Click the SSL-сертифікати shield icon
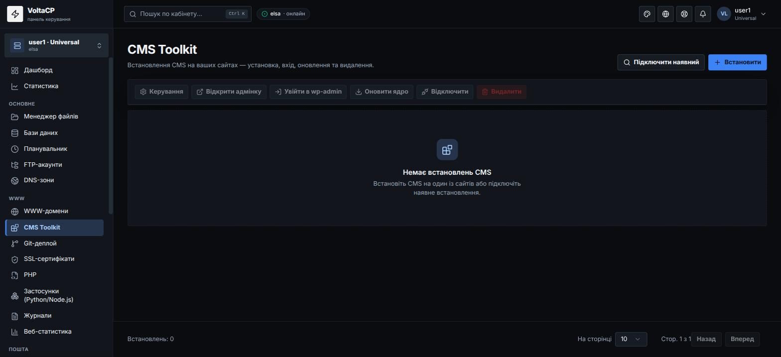781x357 pixels. coord(15,259)
